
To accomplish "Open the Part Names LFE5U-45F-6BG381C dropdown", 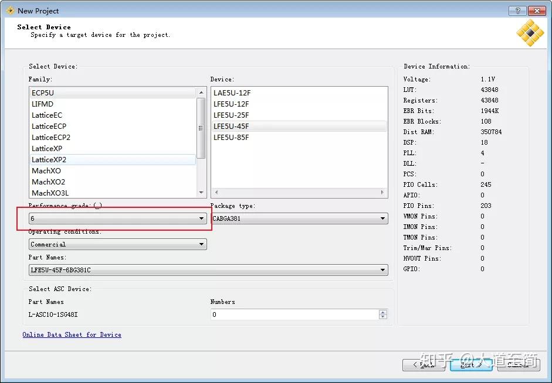I will point(208,270).
